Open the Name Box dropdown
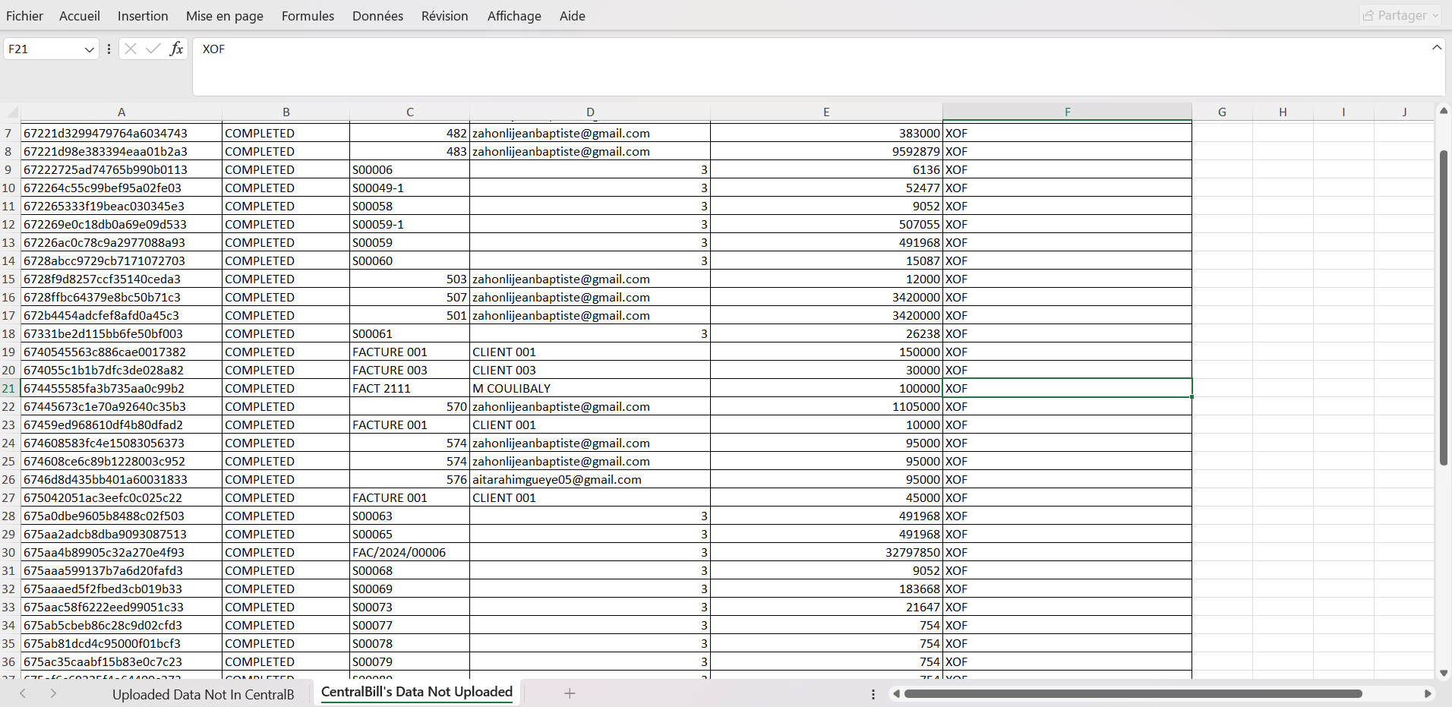The height and width of the screenshot is (707, 1452). tap(89, 49)
